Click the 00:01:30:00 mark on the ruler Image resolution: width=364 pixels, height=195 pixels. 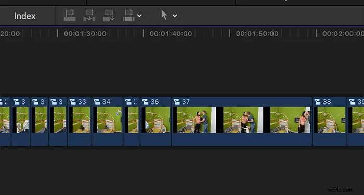pyautogui.click(x=85, y=34)
